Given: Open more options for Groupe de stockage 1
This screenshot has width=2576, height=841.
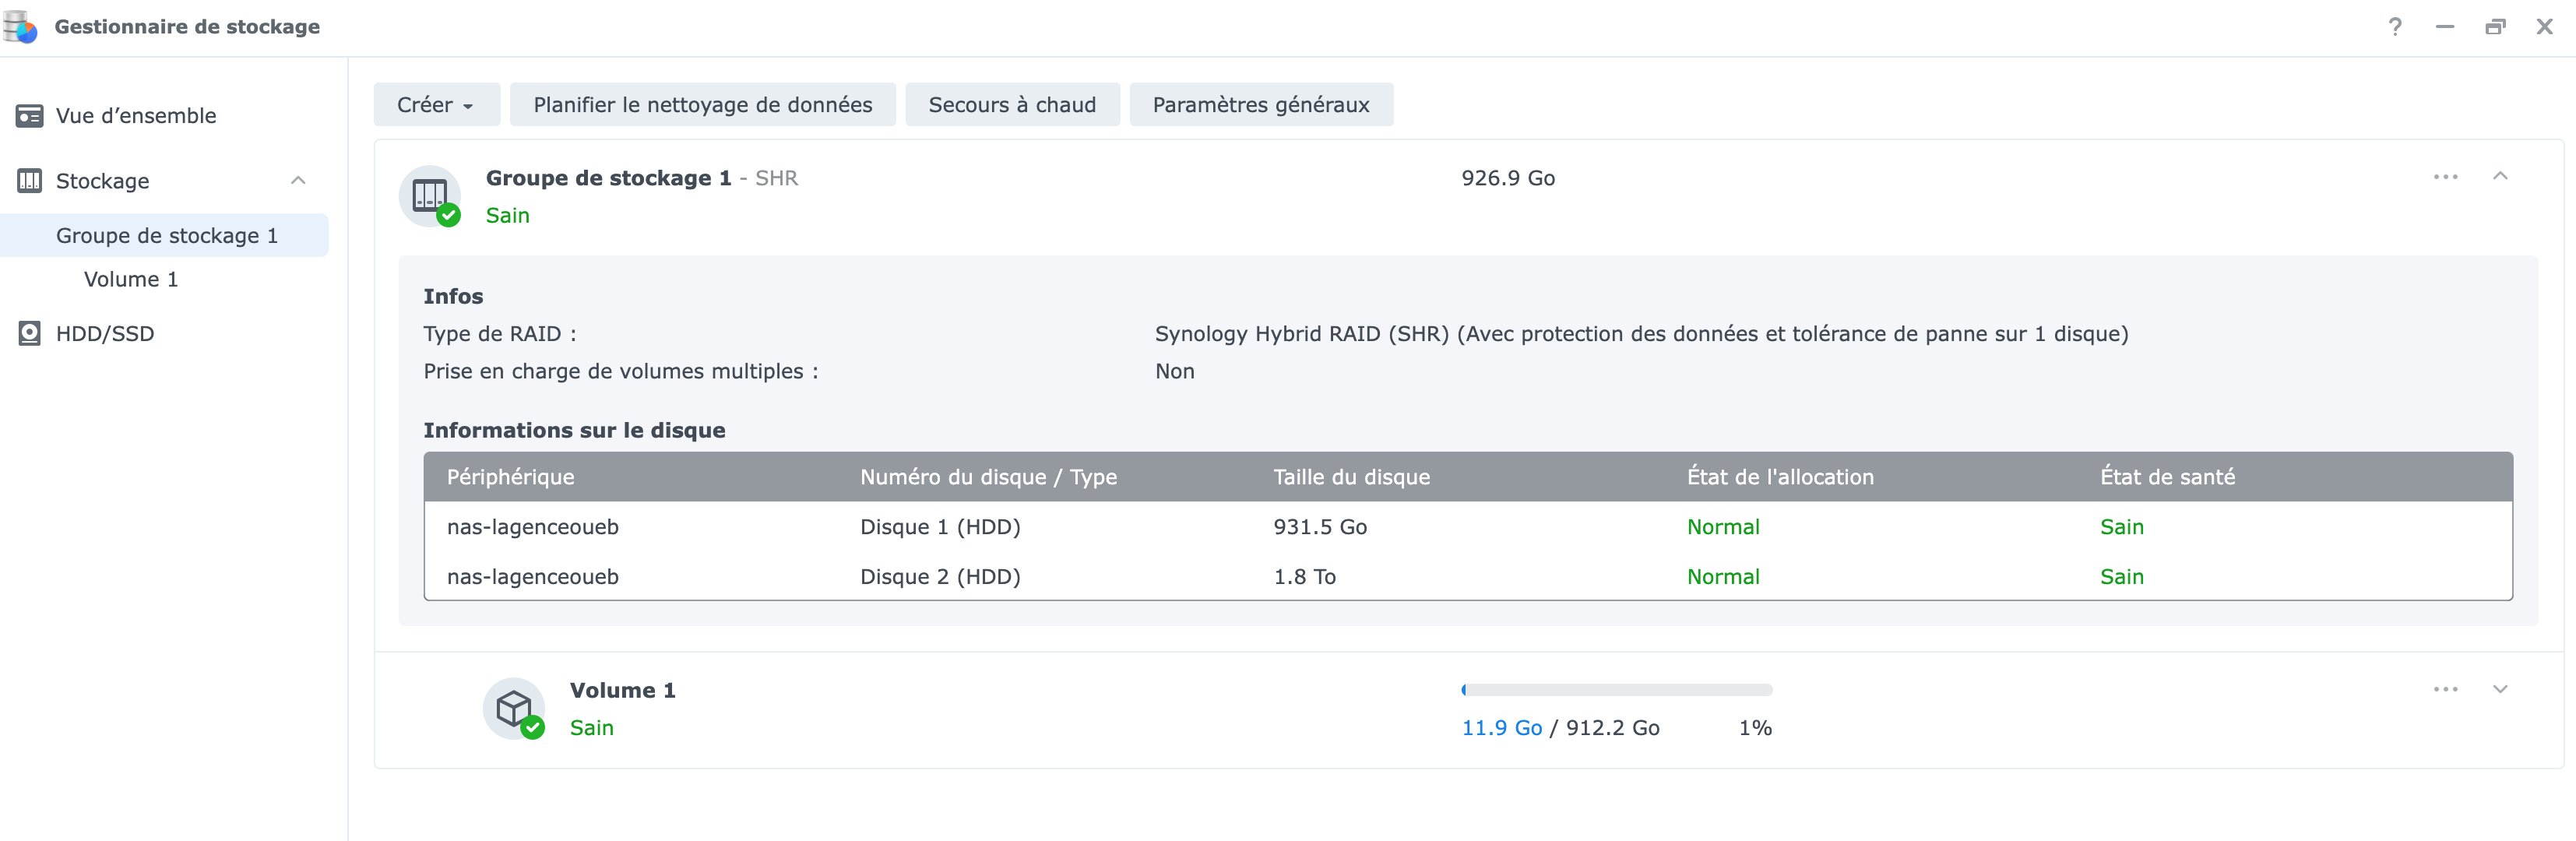Looking at the screenshot, I should [2445, 177].
